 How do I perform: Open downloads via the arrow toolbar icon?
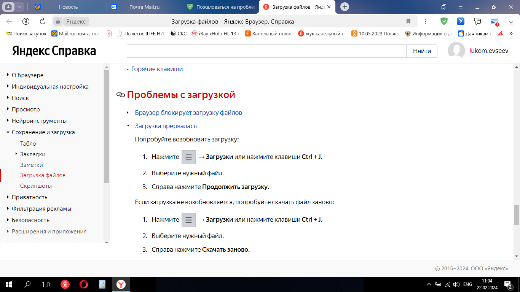[x=511, y=22]
